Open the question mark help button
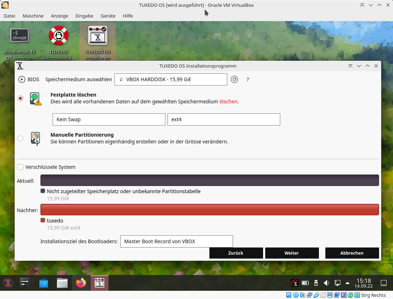This screenshot has width=393, height=299. (x=248, y=79)
